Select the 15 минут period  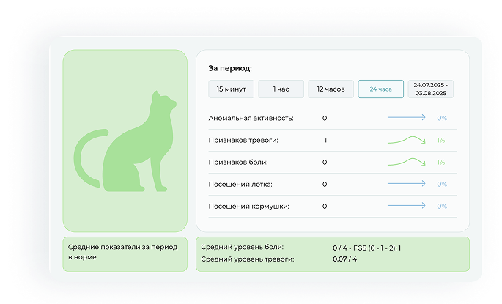coord(231,89)
